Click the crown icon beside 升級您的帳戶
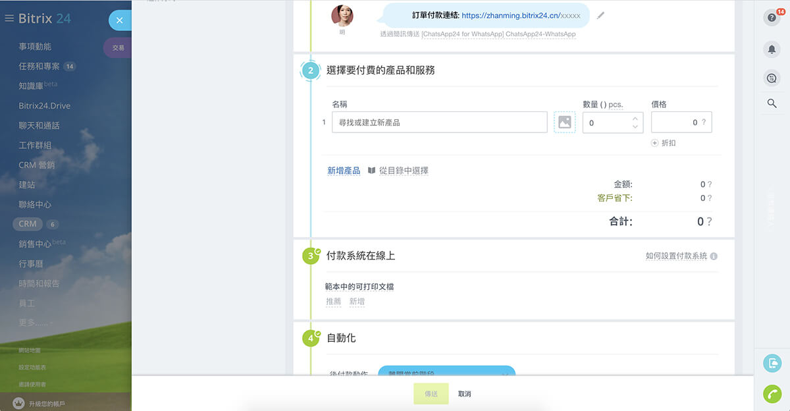This screenshot has height=411, width=790. [18, 403]
